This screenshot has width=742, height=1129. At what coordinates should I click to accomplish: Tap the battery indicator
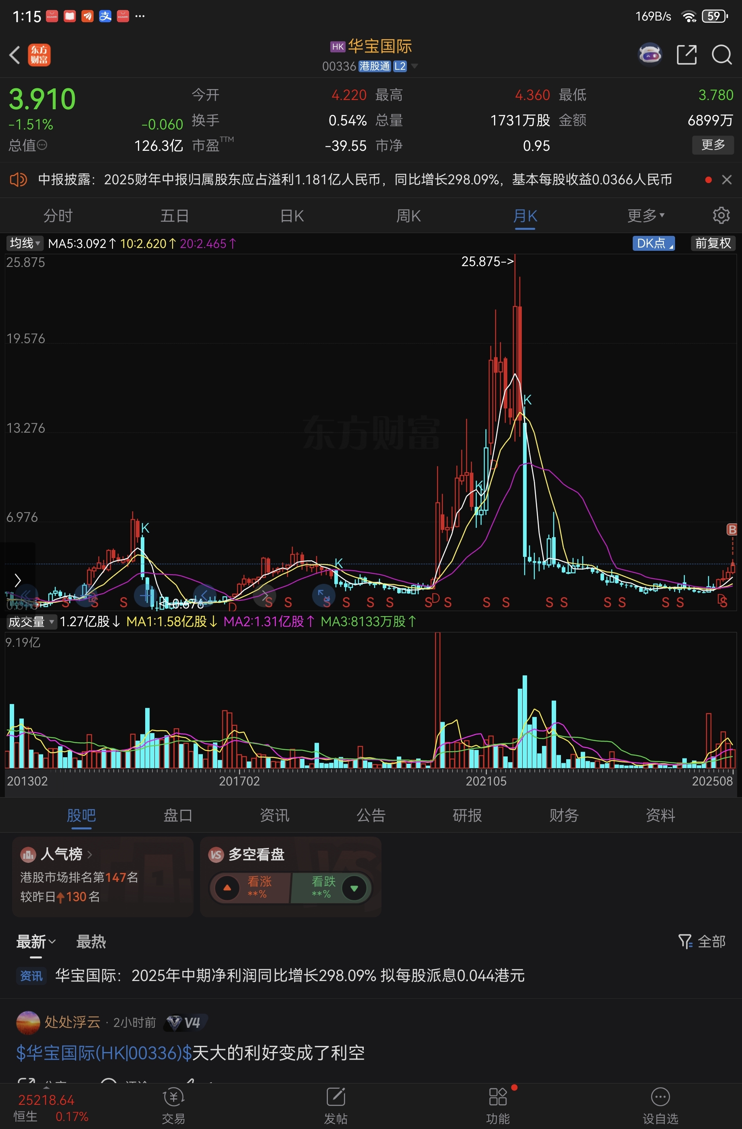tap(715, 16)
